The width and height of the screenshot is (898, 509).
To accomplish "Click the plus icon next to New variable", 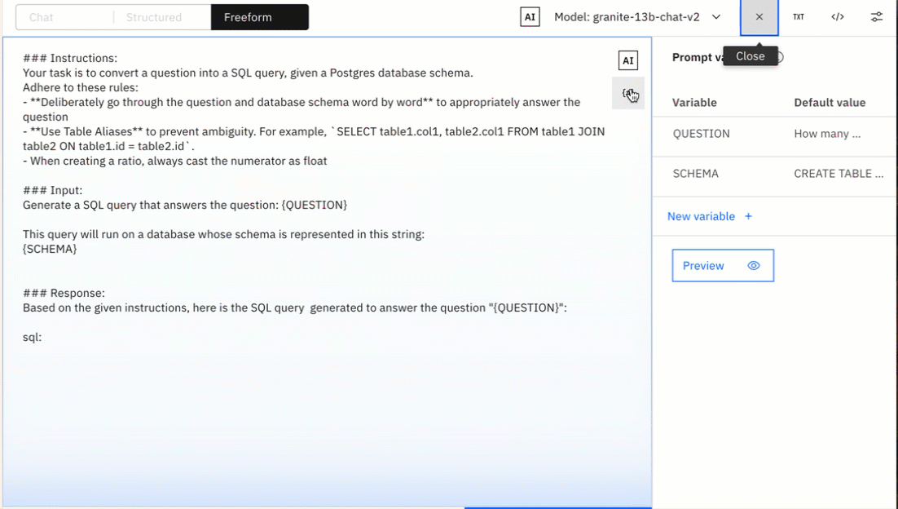I will point(748,216).
